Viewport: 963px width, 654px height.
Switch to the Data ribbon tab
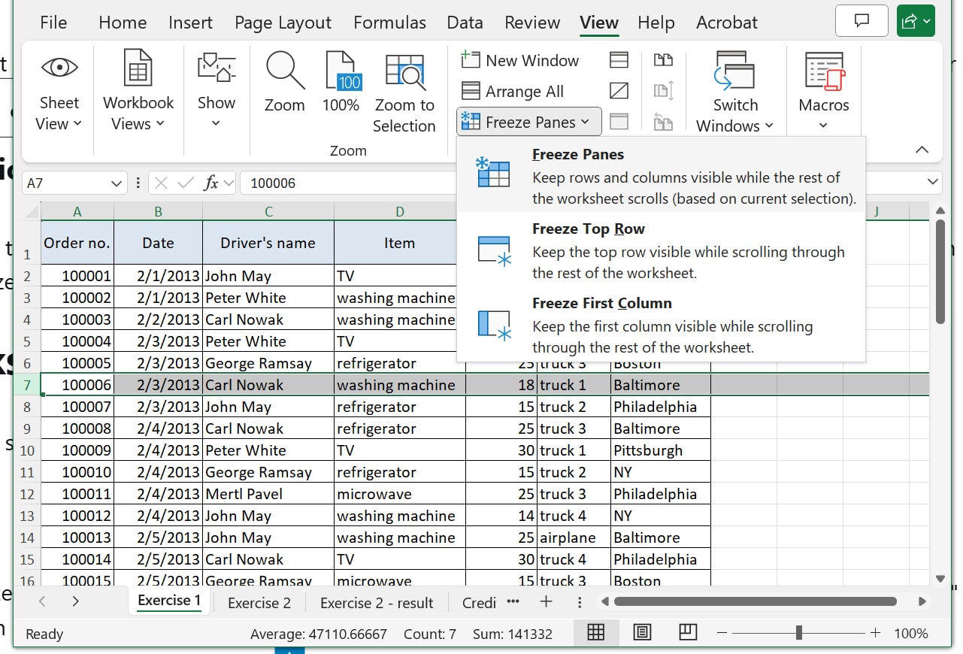[465, 23]
